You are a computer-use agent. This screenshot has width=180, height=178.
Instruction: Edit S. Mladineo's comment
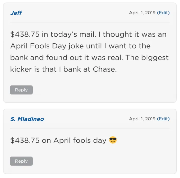tap(163, 119)
